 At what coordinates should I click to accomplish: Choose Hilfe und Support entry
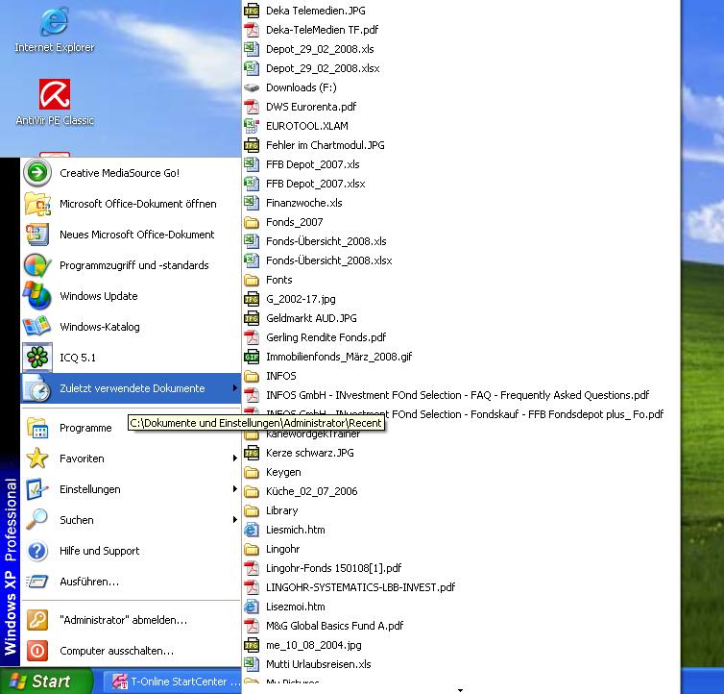pyautogui.click(x=132, y=551)
